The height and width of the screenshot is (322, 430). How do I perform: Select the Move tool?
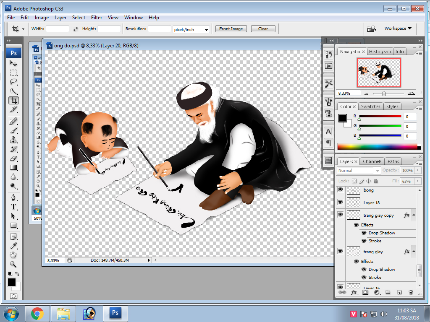click(x=13, y=63)
